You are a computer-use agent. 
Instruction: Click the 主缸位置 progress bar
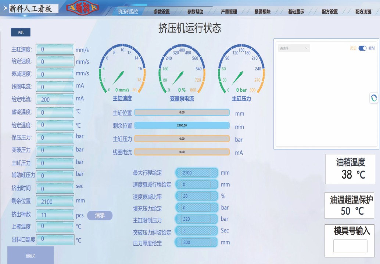(182, 113)
